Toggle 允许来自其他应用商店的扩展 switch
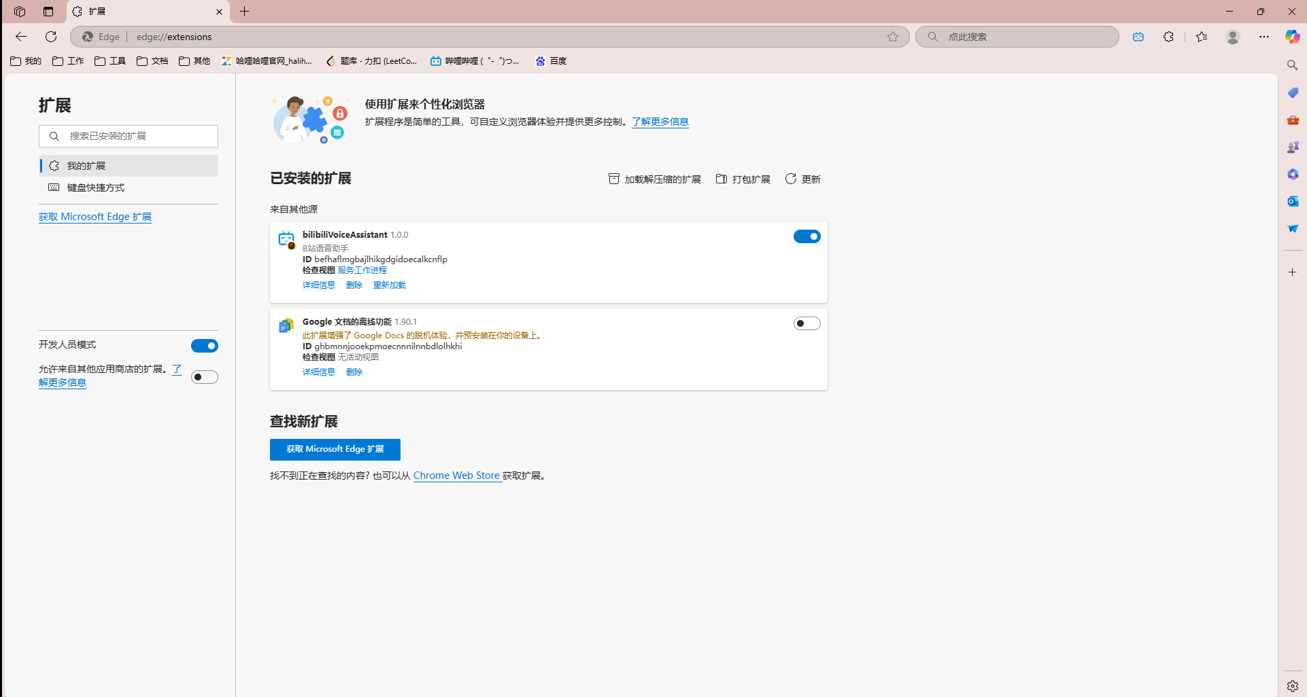This screenshot has height=697, width=1307. [205, 377]
